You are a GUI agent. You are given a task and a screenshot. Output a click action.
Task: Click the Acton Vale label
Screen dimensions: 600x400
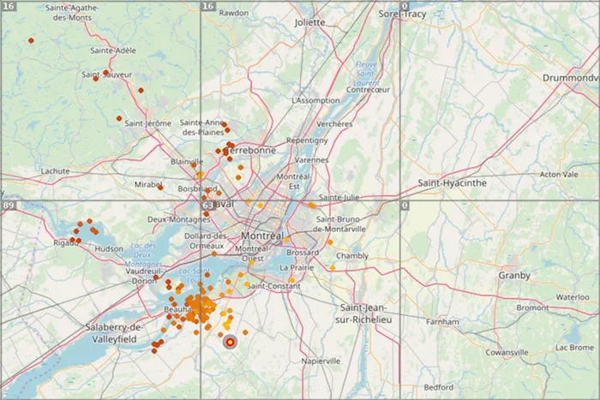pos(559,175)
